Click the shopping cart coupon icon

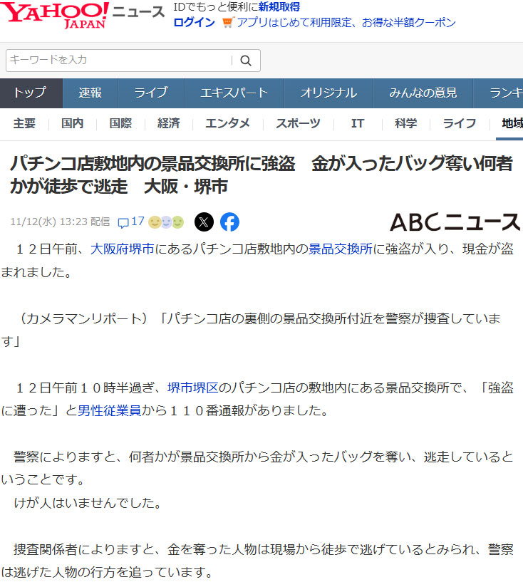pyautogui.click(x=227, y=23)
